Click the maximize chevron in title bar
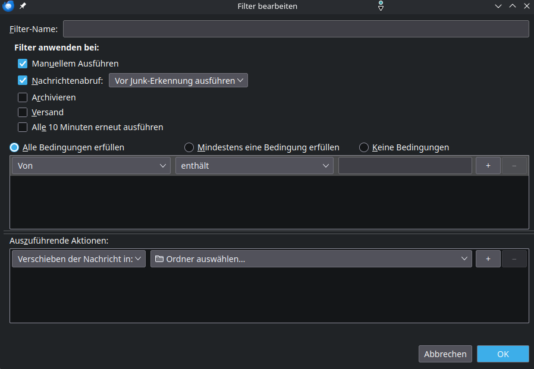This screenshot has height=369, width=534. 512,6
